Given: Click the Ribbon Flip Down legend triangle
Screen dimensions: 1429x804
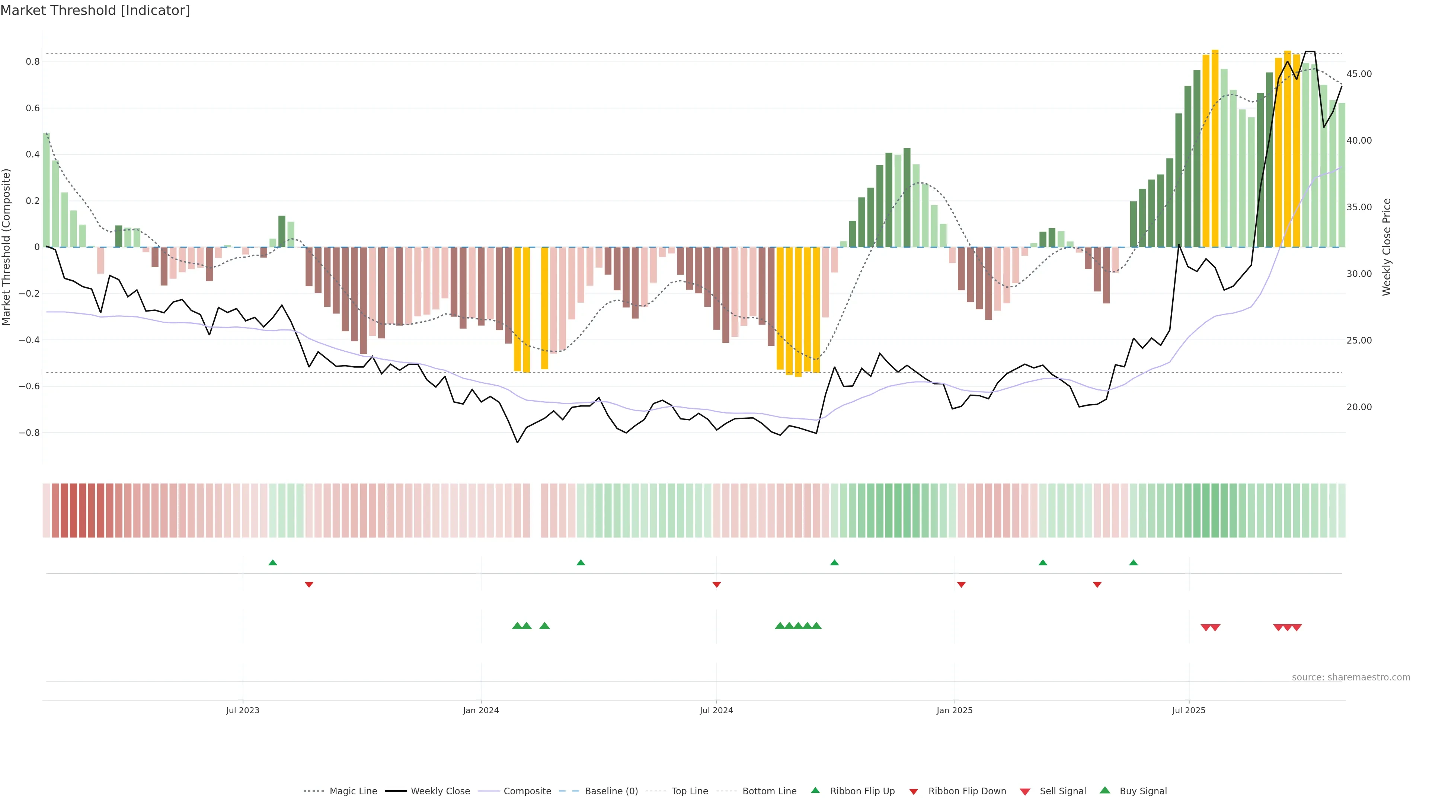Looking at the screenshot, I should tap(914, 792).
